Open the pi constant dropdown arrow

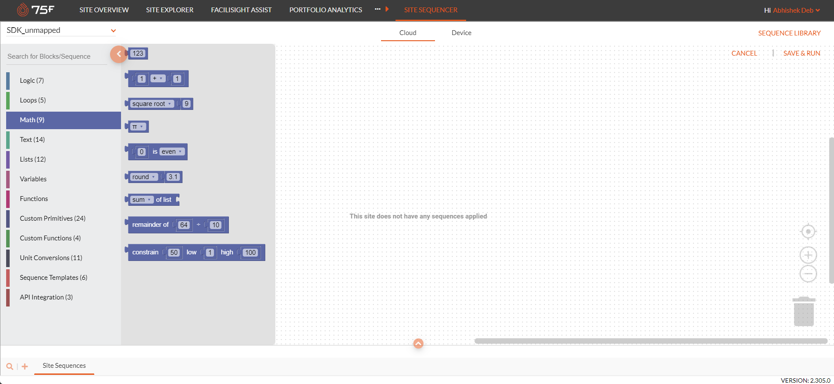tap(142, 127)
